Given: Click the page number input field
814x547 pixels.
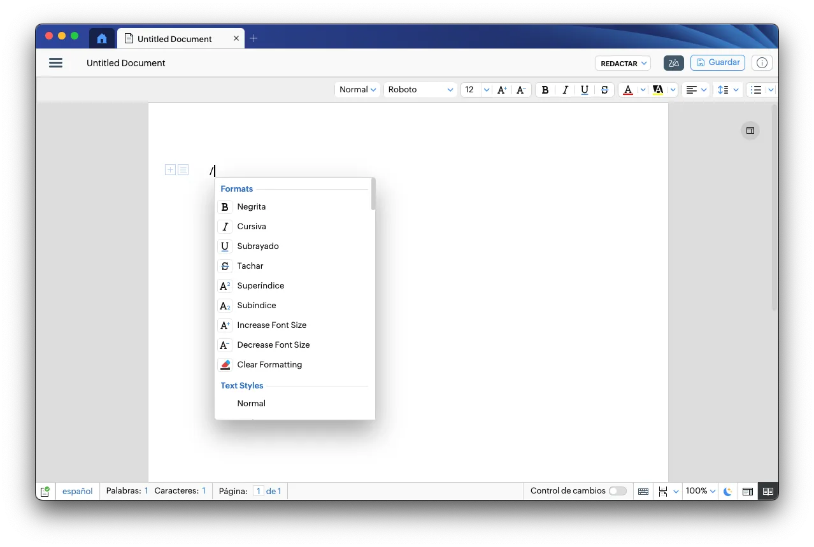Looking at the screenshot, I should (258, 491).
